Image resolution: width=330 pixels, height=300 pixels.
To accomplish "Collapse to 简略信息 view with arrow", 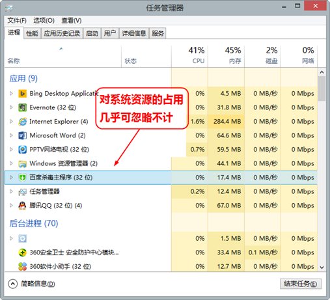I will coord(13,284).
